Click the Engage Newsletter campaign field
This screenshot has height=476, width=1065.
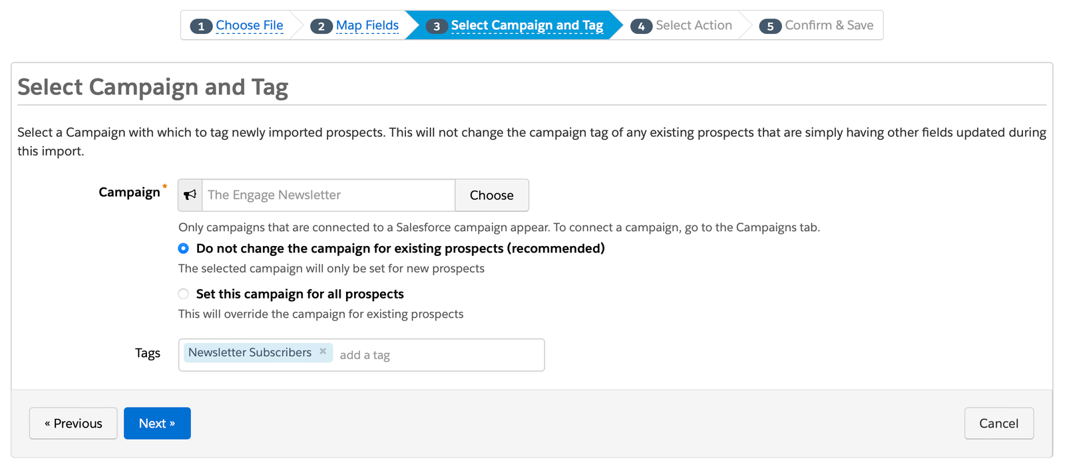328,195
